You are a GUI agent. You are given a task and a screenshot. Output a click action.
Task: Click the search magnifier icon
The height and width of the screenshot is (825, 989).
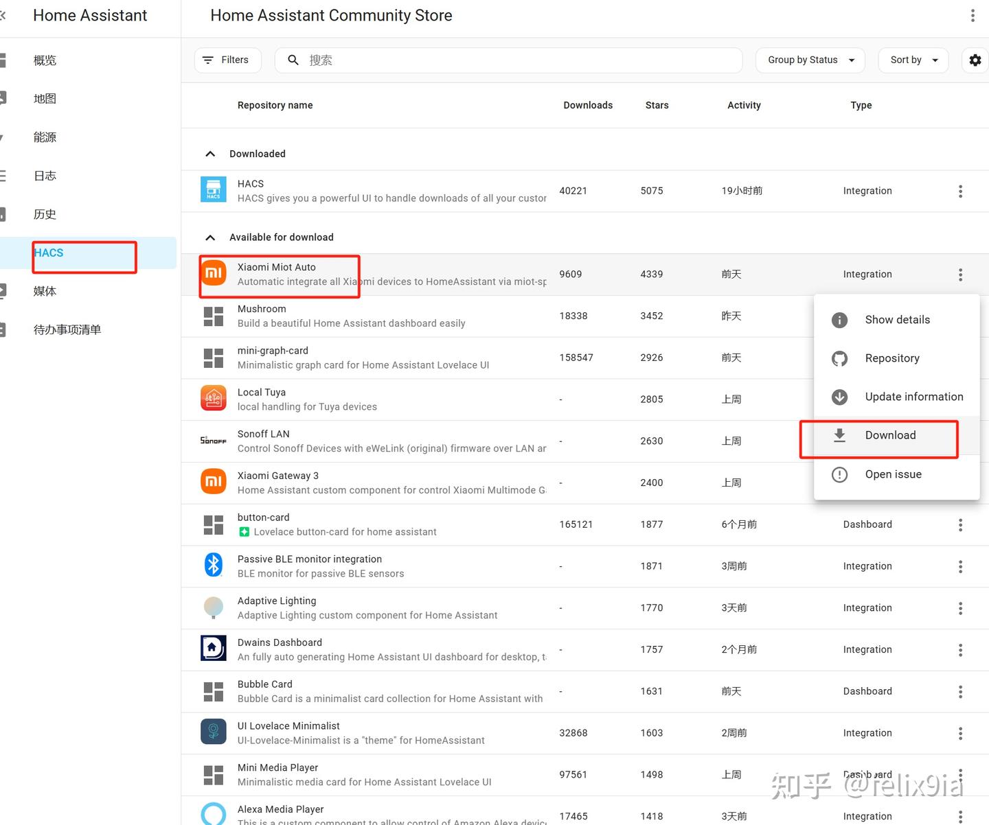293,60
